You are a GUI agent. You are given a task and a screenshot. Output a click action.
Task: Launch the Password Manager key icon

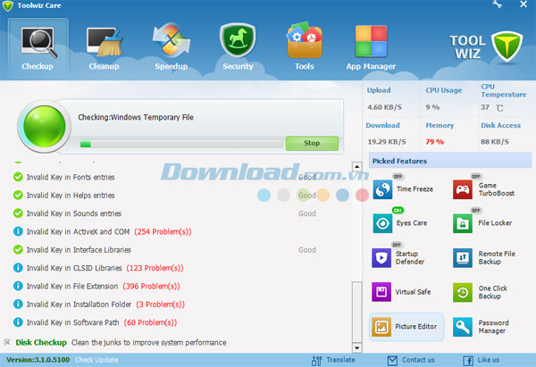(463, 327)
